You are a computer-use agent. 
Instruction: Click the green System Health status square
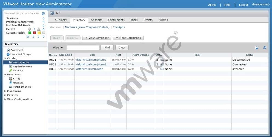[30, 33]
